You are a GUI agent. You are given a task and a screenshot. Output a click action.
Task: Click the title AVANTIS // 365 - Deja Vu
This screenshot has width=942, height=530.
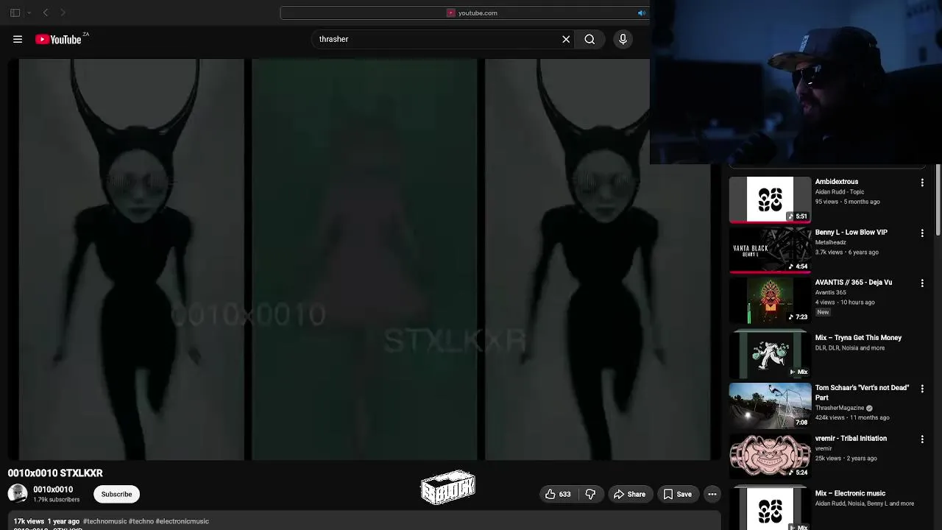point(854,283)
